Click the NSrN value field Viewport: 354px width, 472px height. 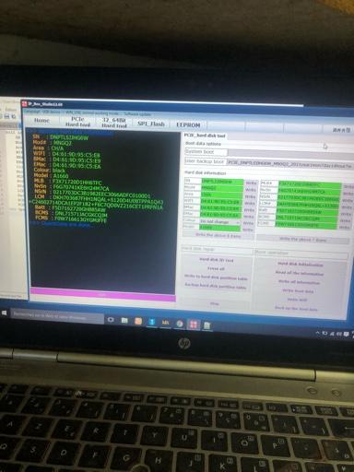(x=309, y=199)
